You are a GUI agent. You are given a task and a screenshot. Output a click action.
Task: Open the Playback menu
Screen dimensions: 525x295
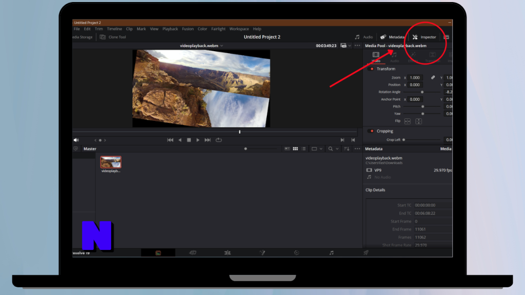(170, 29)
